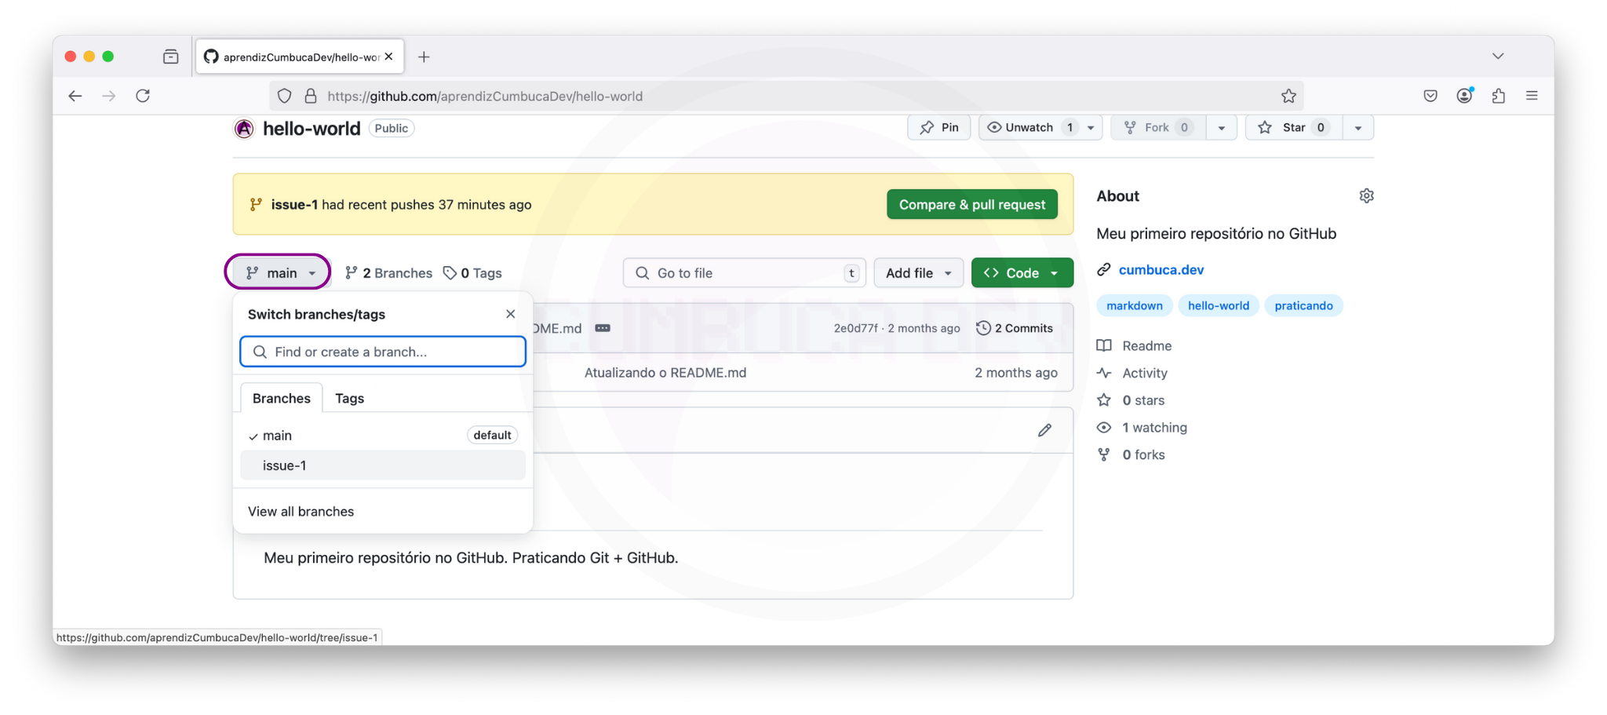Open the Firefox extensions puzzle icon
Viewport: 1607px width, 715px height.
(x=1498, y=96)
